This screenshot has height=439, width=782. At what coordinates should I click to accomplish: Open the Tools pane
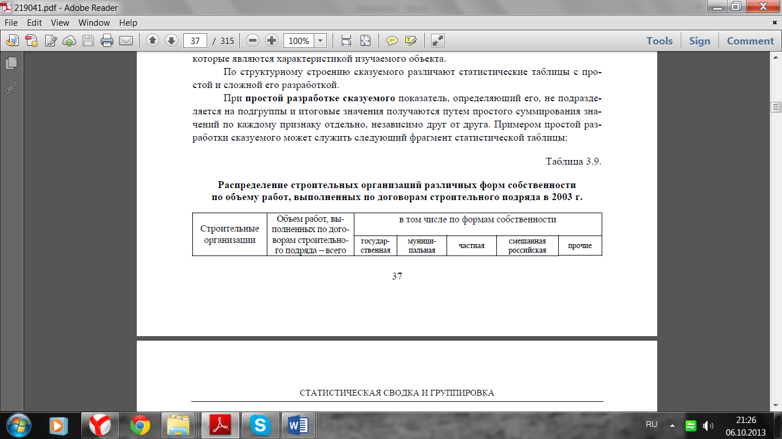(659, 41)
